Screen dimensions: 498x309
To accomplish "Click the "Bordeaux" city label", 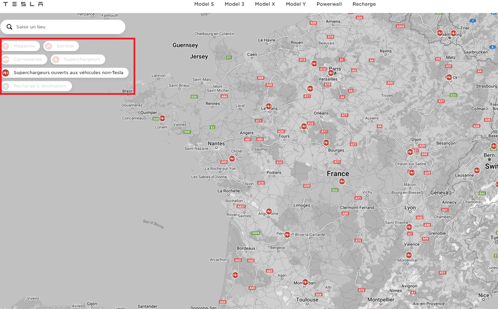I will pyautogui.click(x=246, y=248).
